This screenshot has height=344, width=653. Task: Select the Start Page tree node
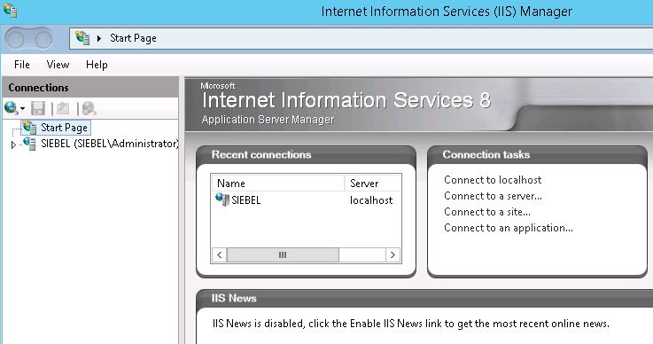pyautogui.click(x=56, y=128)
